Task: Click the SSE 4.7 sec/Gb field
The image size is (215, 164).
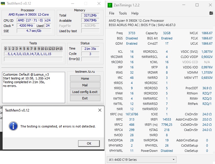Action: 34,31
